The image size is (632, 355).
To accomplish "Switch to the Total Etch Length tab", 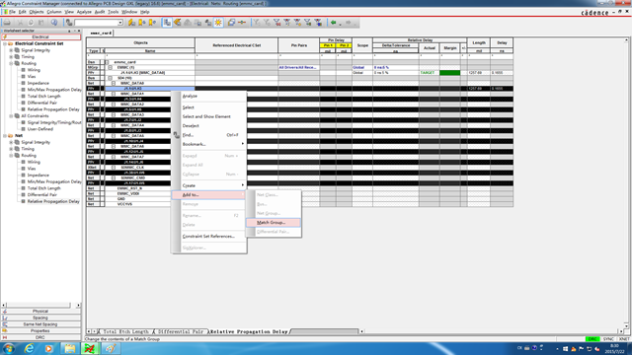I will [x=126, y=331].
